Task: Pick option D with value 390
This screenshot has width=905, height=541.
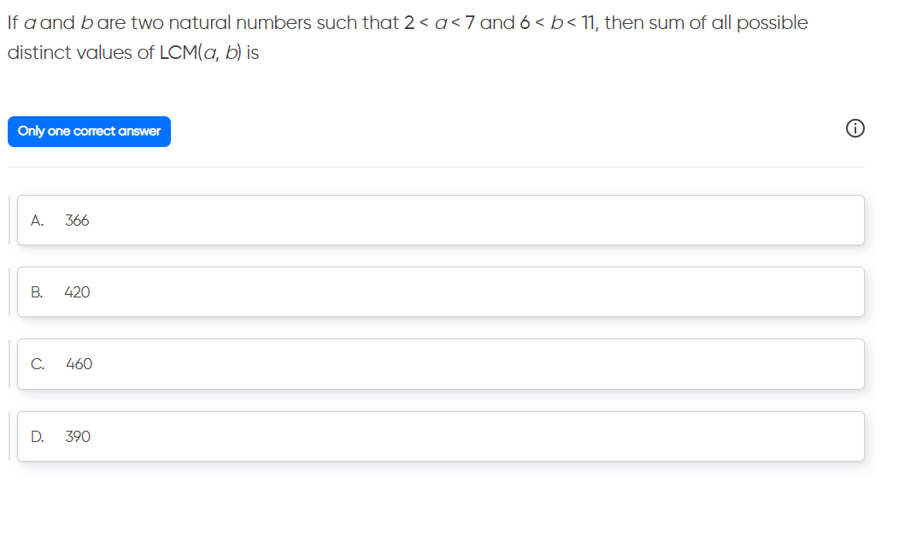Action: (x=441, y=436)
